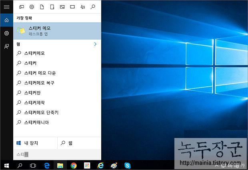
Task: Click the 가장 정확 heading text
Action: (24, 18)
